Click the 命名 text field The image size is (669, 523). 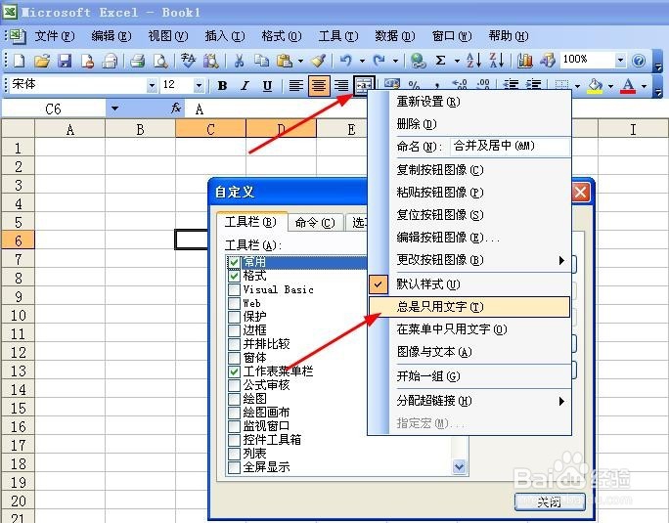click(x=510, y=147)
